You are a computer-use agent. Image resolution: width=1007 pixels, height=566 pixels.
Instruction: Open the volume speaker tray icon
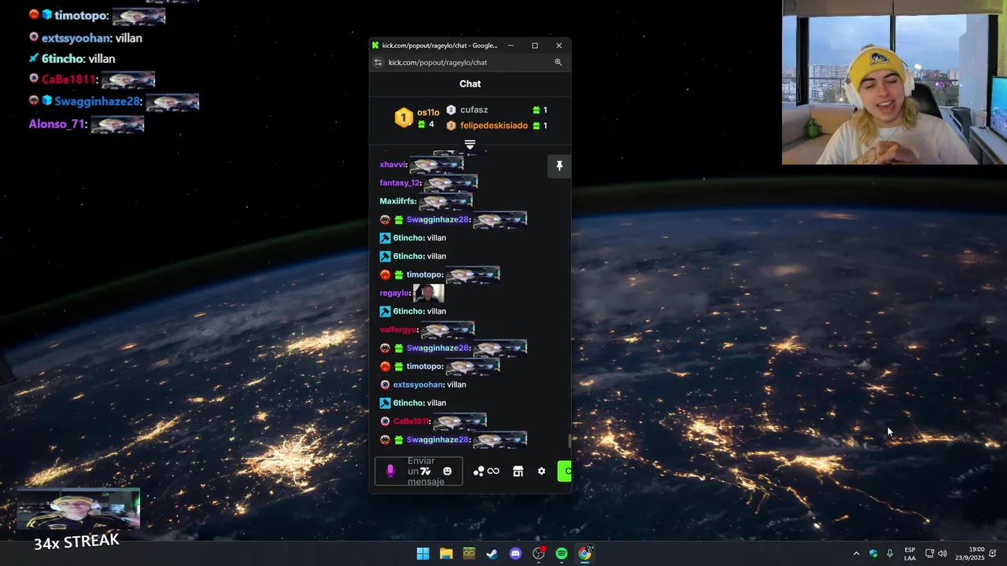pyautogui.click(x=942, y=553)
